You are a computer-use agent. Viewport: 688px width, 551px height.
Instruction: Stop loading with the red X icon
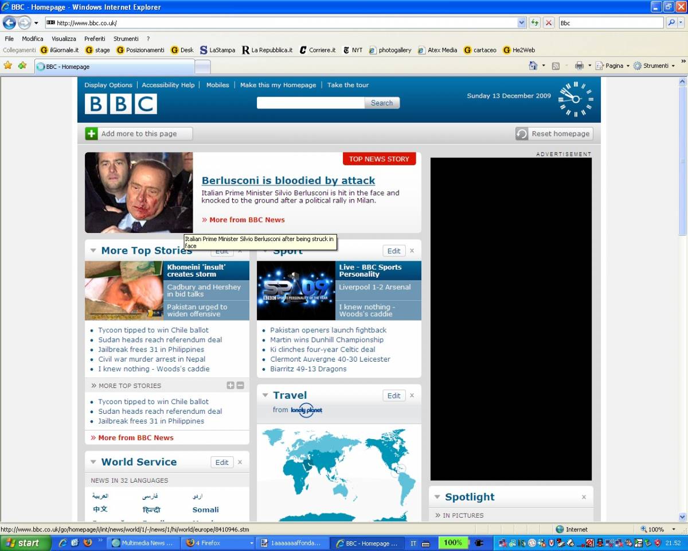point(549,23)
